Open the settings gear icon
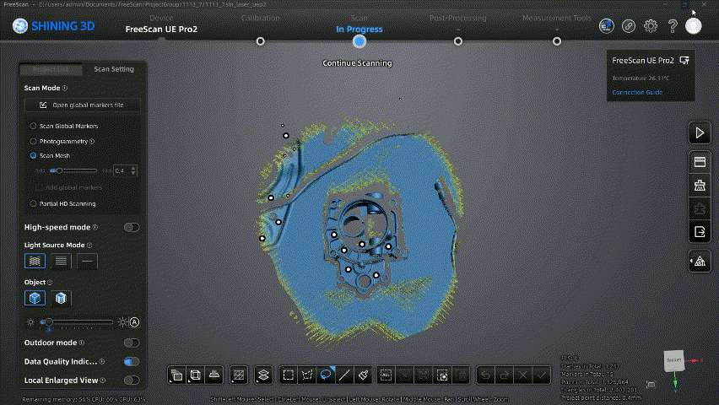 tap(651, 26)
